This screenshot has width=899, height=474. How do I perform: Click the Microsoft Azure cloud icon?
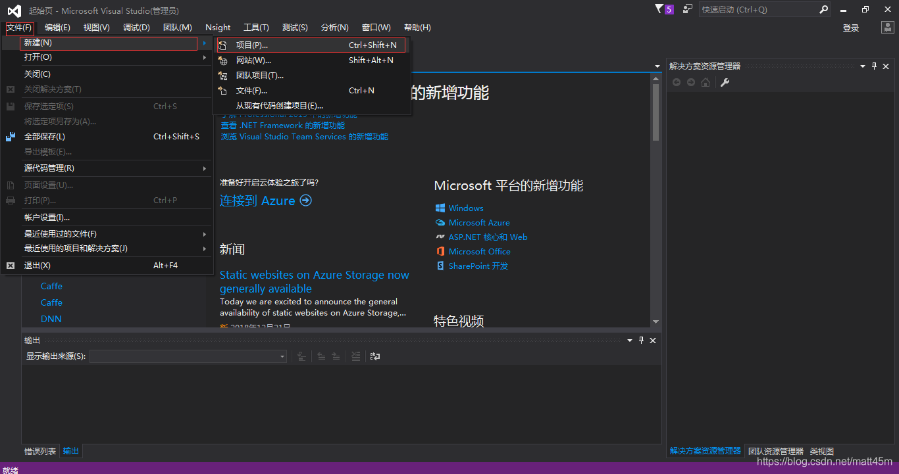[440, 222]
